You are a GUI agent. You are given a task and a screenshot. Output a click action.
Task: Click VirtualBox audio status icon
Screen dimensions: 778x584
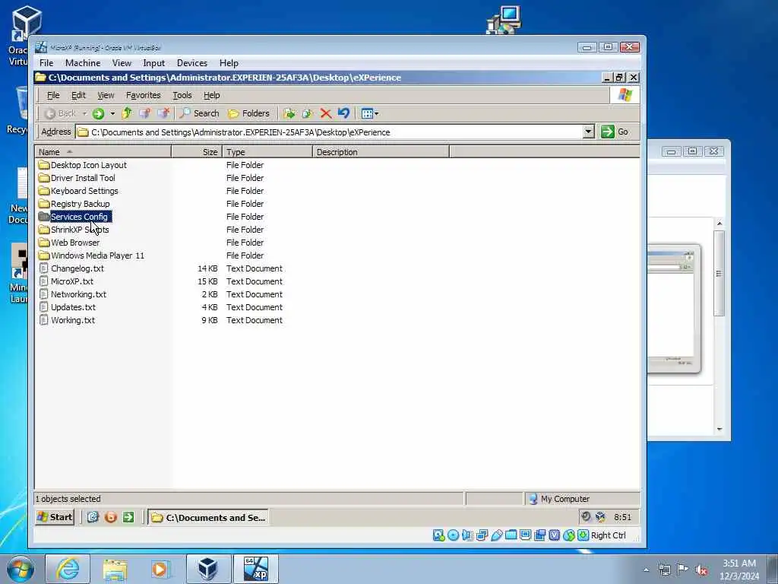point(467,535)
